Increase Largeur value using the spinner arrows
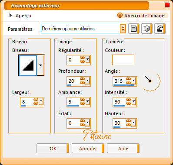Screen dimensions: 173x165 point(36,100)
